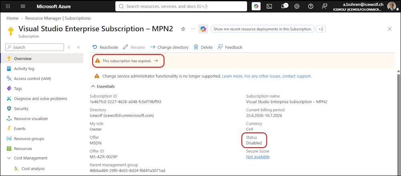Open portal settings gear
401x176 pixels.
[297, 6]
